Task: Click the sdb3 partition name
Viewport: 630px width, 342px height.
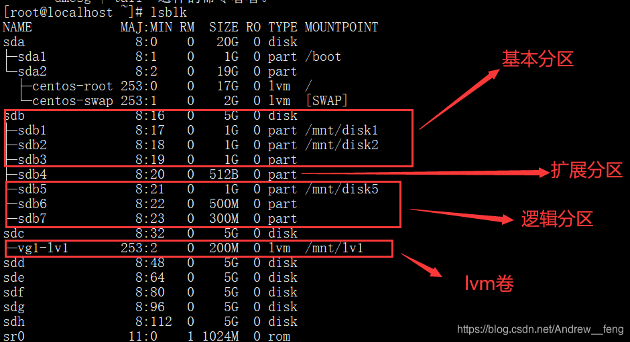Action: (x=32, y=160)
